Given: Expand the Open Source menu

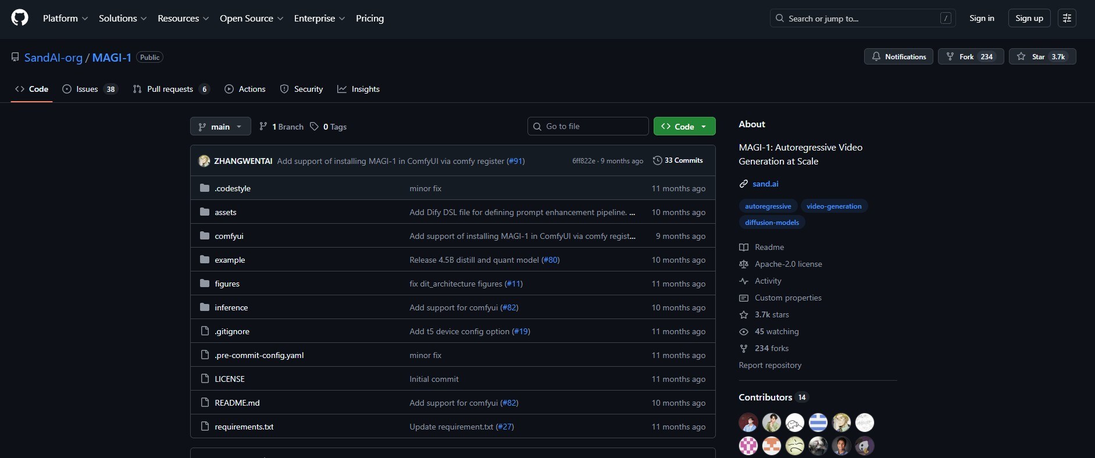Looking at the screenshot, I should 252,18.
